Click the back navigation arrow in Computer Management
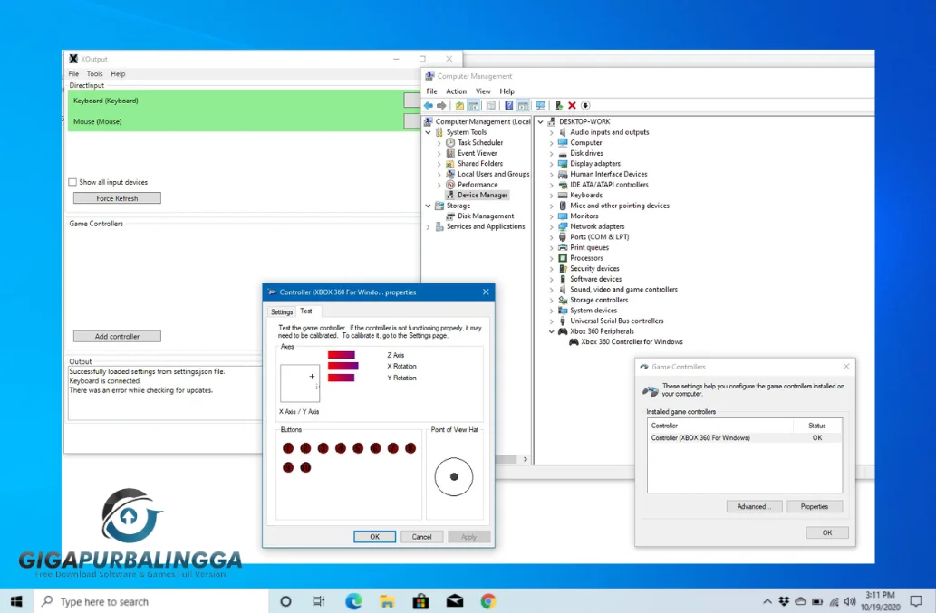Image resolution: width=936 pixels, height=613 pixels. [x=428, y=105]
